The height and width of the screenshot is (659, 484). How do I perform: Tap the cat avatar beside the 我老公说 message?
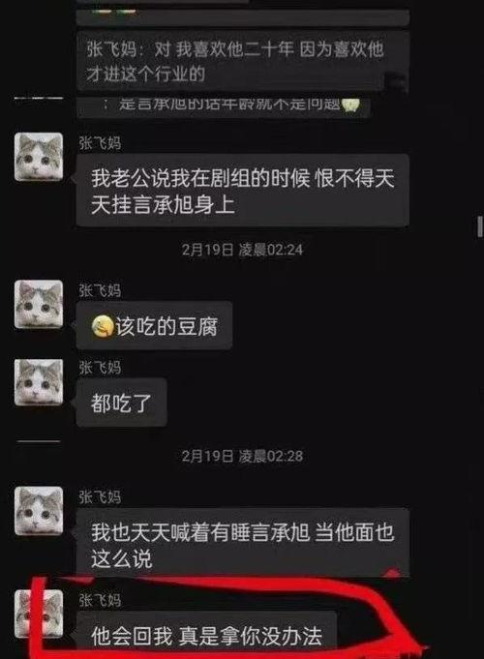[39, 157]
